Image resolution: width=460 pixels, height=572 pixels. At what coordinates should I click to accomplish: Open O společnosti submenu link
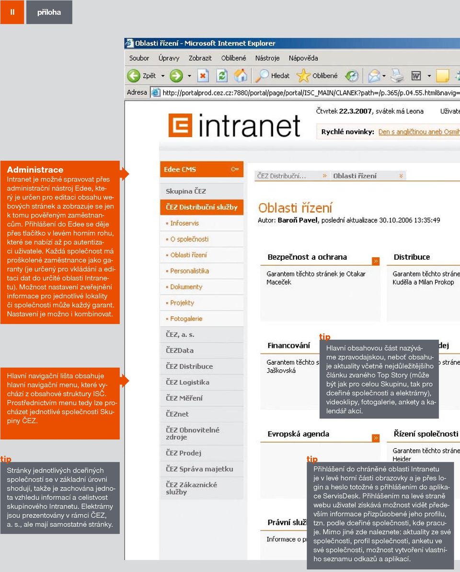[189, 239]
